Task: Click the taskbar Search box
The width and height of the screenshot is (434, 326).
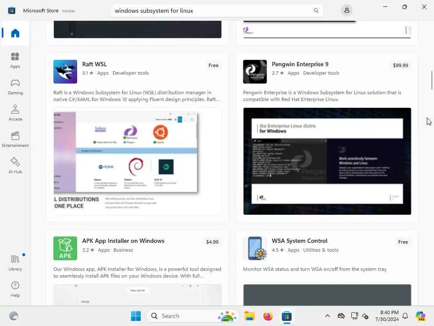Action: point(193,316)
